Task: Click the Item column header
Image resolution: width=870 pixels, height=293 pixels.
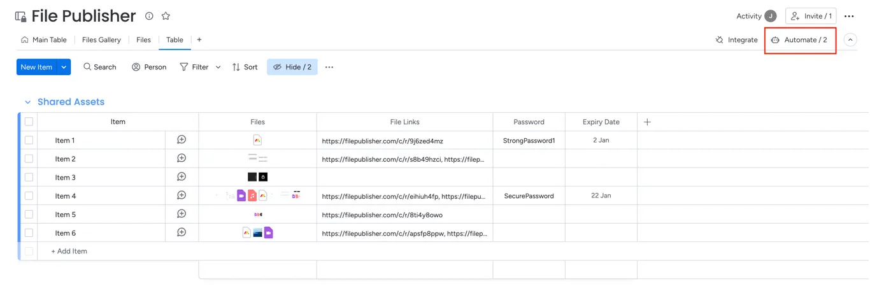Action: [x=118, y=122]
